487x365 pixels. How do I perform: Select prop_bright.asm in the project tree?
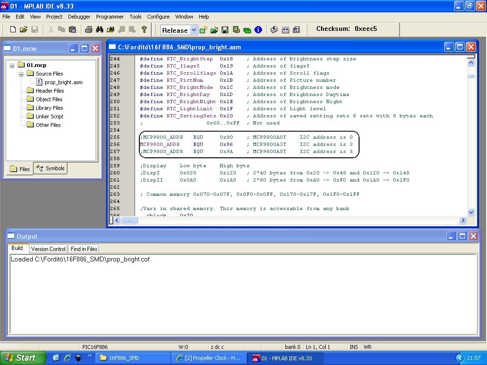(x=63, y=82)
